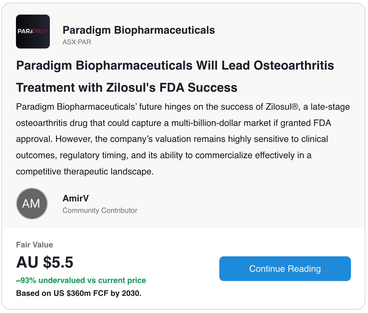
Task: Select the AU $5.5 fair value figure
Action: 45,262
